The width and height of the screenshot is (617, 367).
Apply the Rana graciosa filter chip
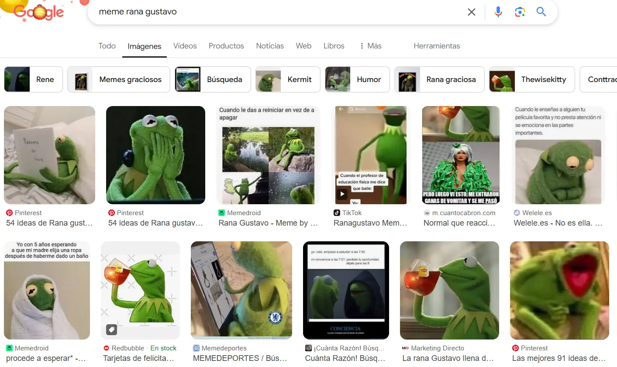coord(439,79)
